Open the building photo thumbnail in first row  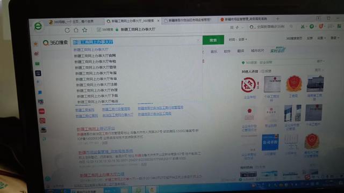(x=316, y=84)
